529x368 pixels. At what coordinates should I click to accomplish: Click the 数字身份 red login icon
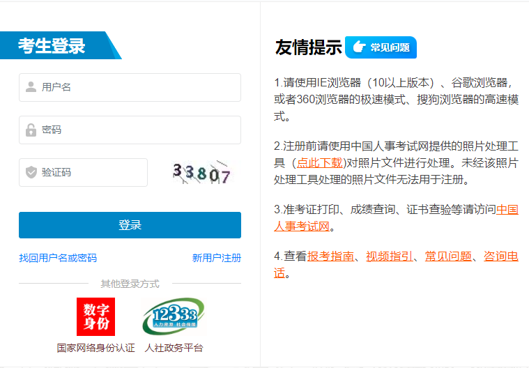(95, 317)
